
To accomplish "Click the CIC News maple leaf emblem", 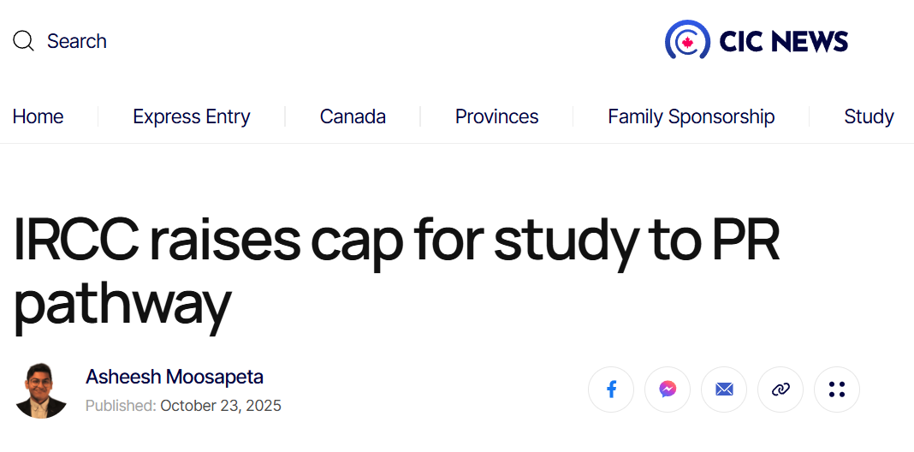I will tap(686, 40).
